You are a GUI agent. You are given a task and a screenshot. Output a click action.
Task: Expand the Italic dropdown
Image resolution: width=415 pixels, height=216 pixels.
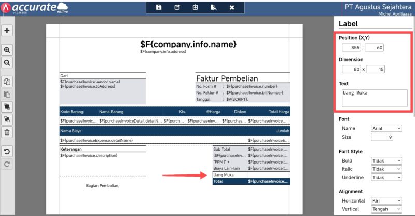click(x=386, y=169)
